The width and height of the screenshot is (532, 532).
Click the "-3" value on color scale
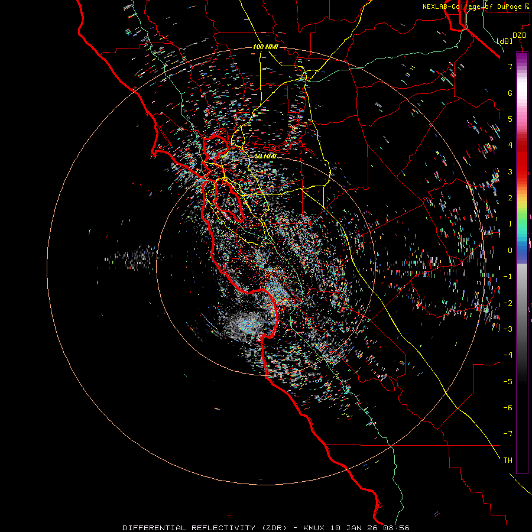[508, 329]
